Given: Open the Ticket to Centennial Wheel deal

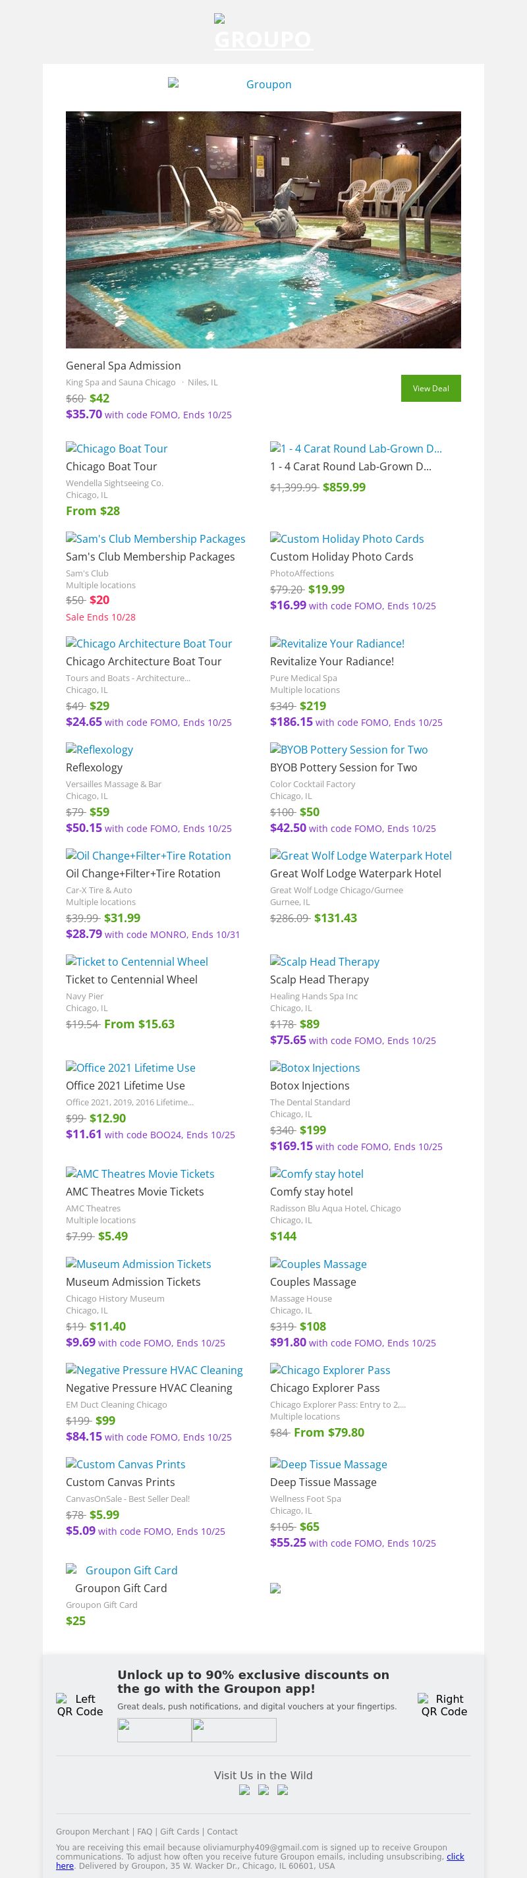Looking at the screenshot, I should pyautogui.click(x=136, y=962).
